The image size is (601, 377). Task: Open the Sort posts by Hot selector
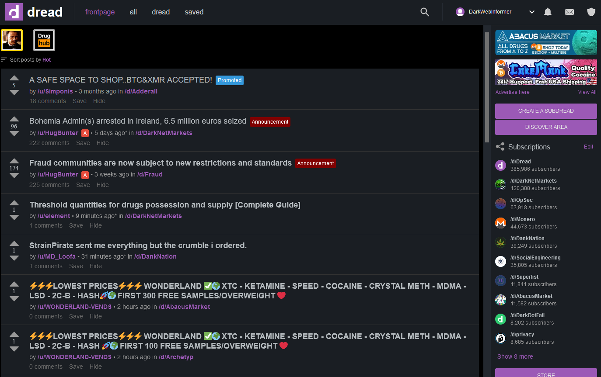point(46,60)
